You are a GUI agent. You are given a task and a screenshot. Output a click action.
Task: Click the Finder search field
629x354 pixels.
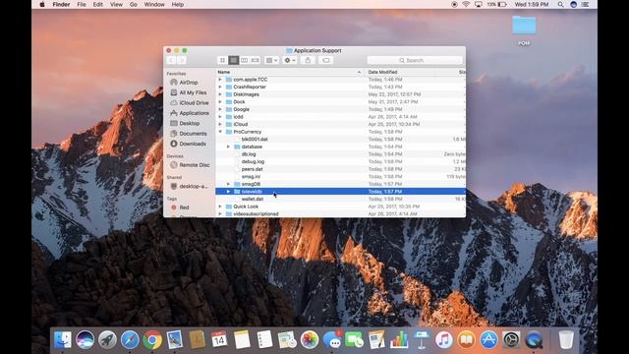pyautogui.click(x=415, y=60)
